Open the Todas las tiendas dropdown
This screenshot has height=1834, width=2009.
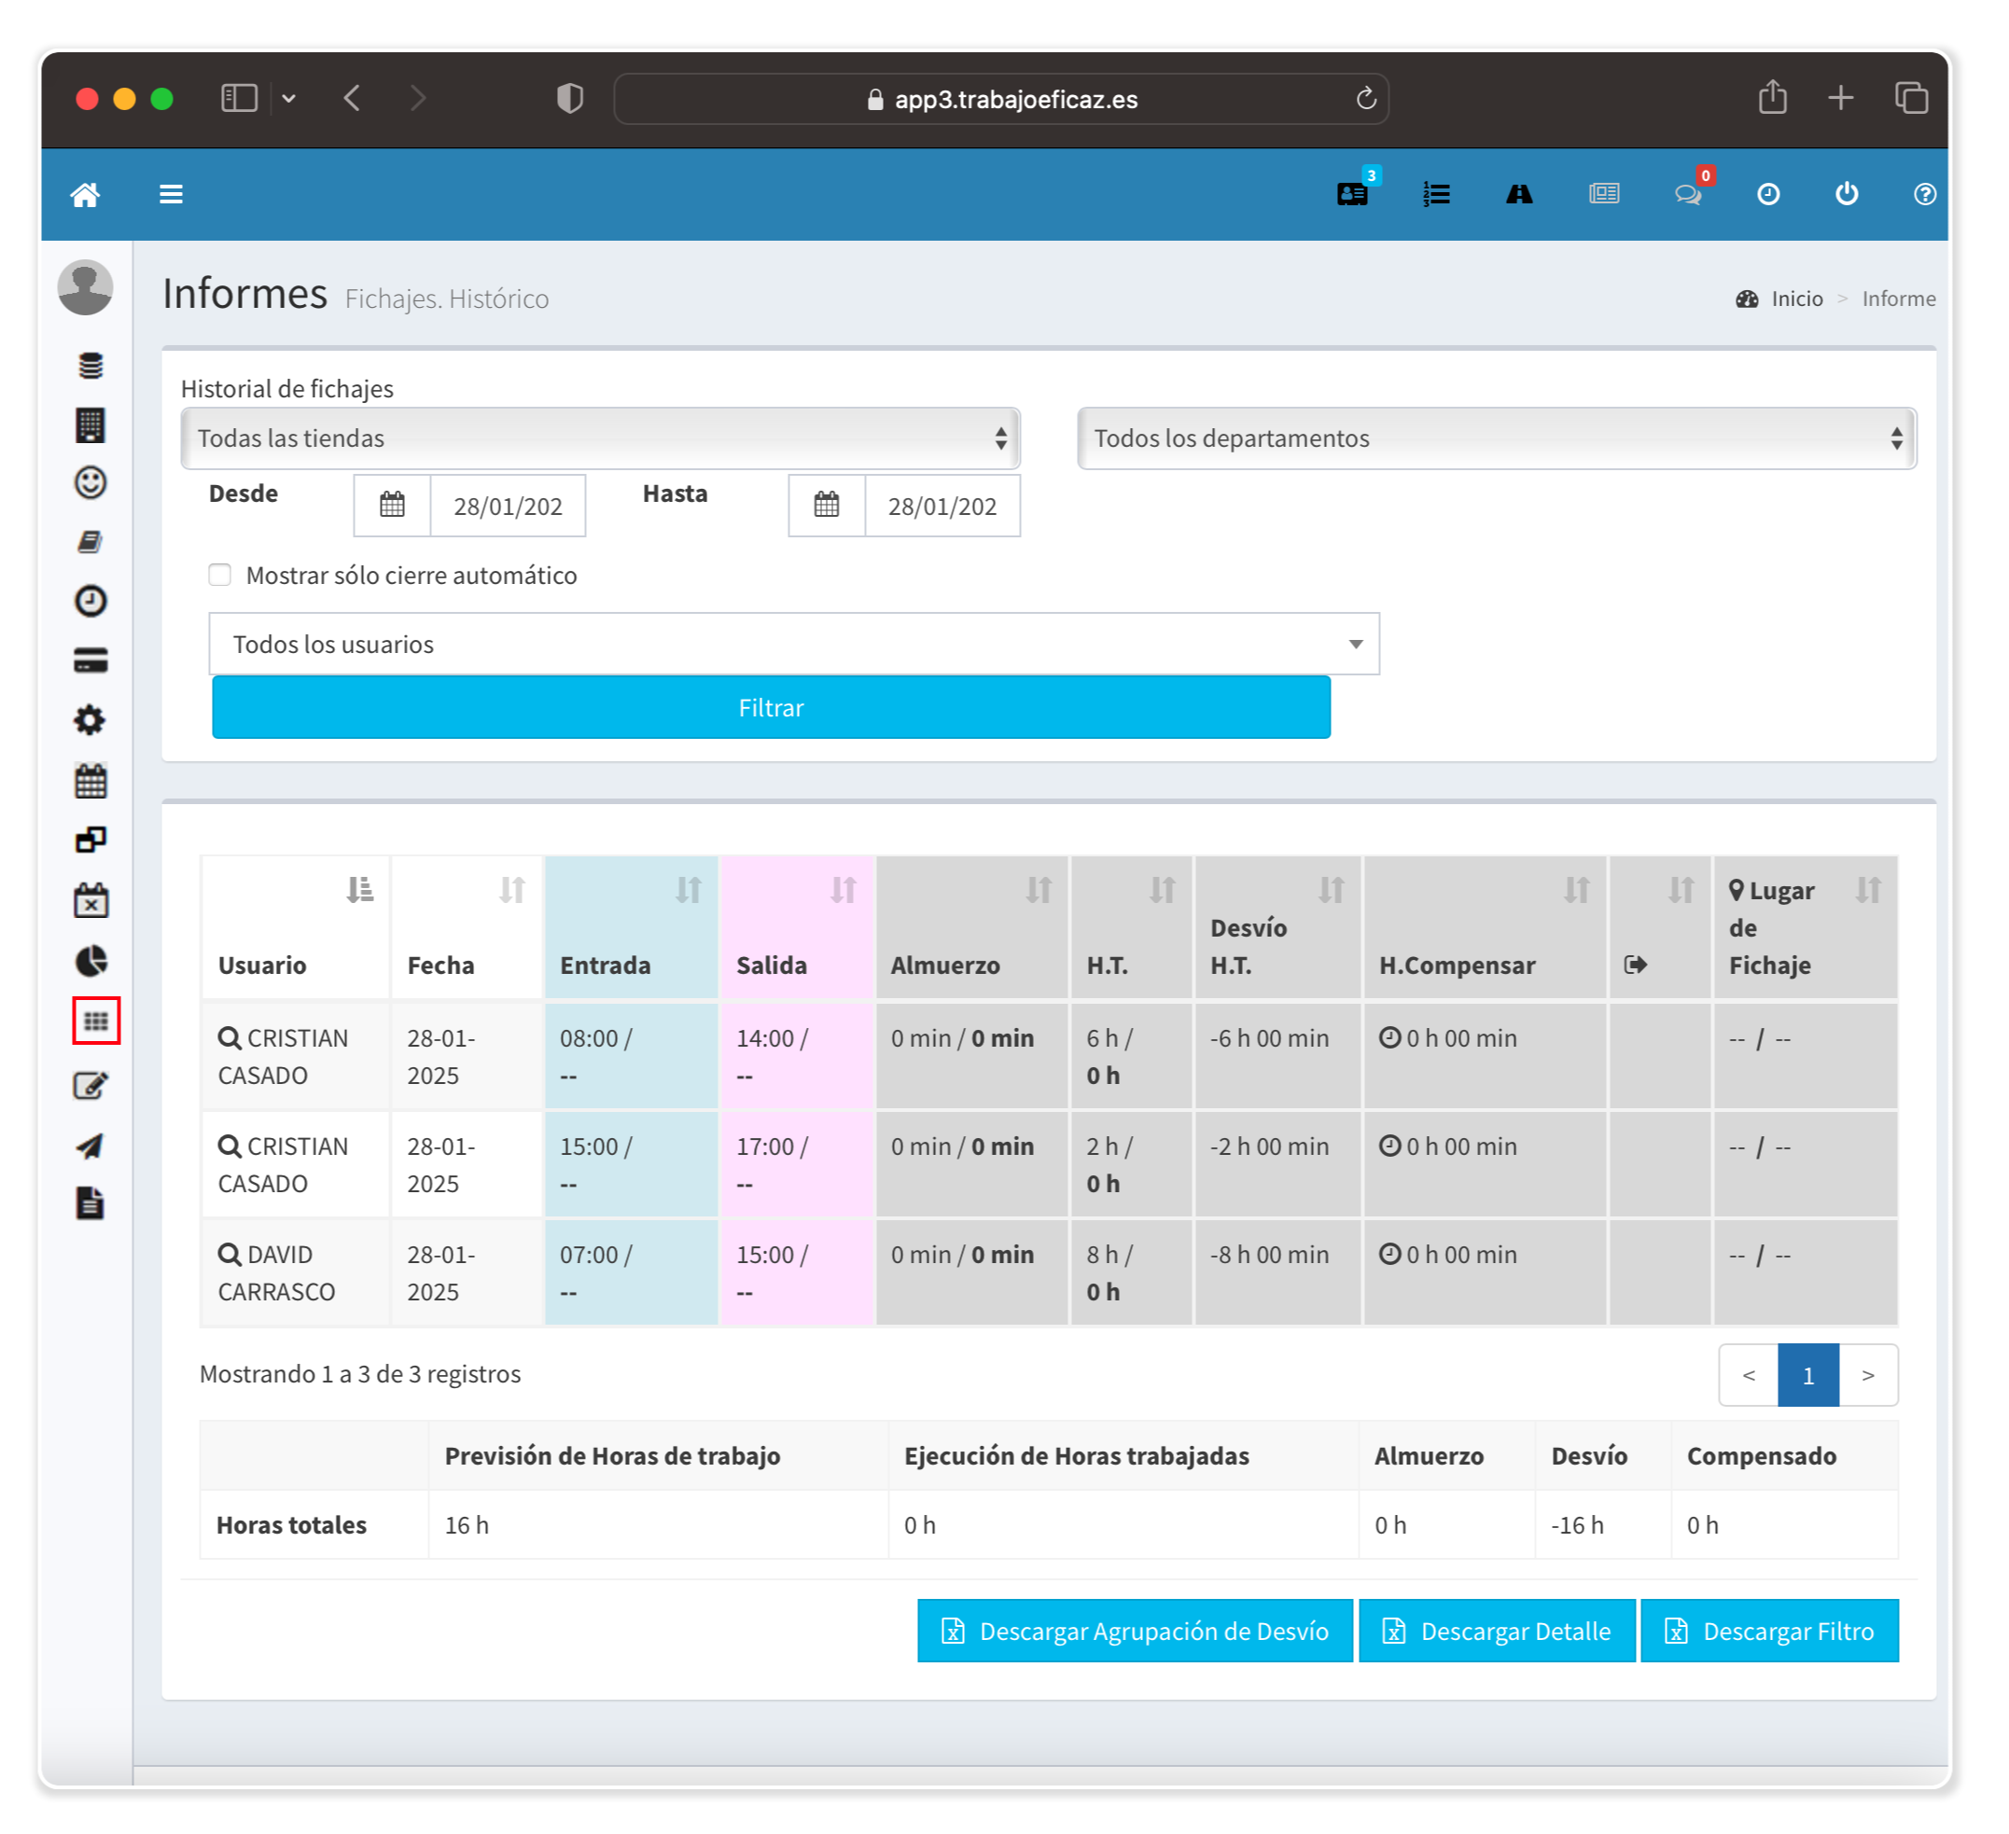point(600,438)
